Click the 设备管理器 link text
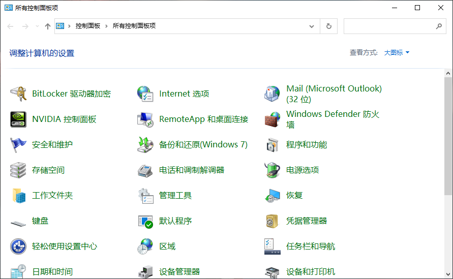Image resolution: width=453 pixels, height=279 pixels. (179, 272)
